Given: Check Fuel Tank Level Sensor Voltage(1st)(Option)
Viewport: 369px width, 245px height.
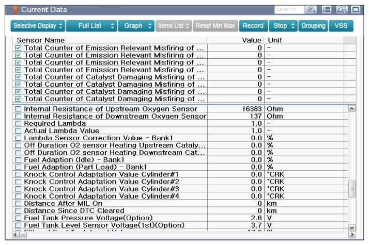Looking at the screenshot, I should point(18,225).
